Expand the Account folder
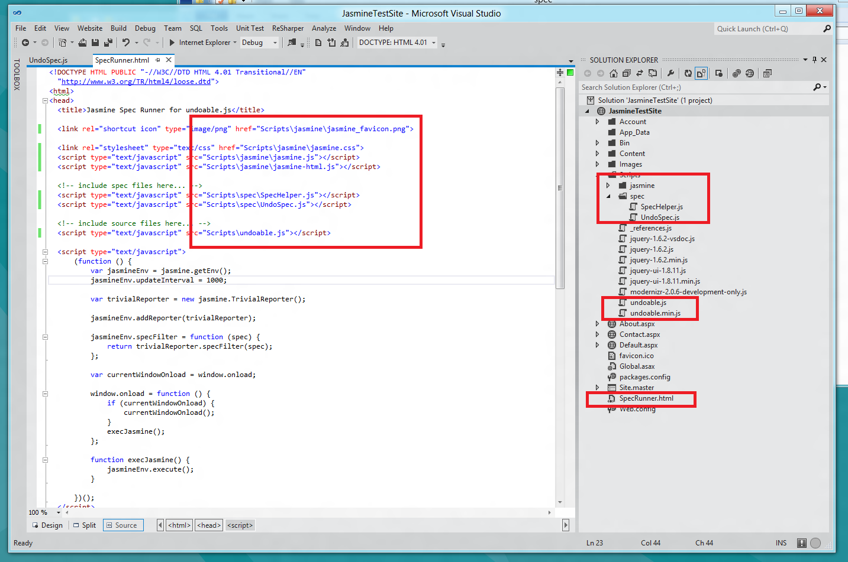Image resolution: width=848 pixels, height=562 pixels. [x=597, y=122]
